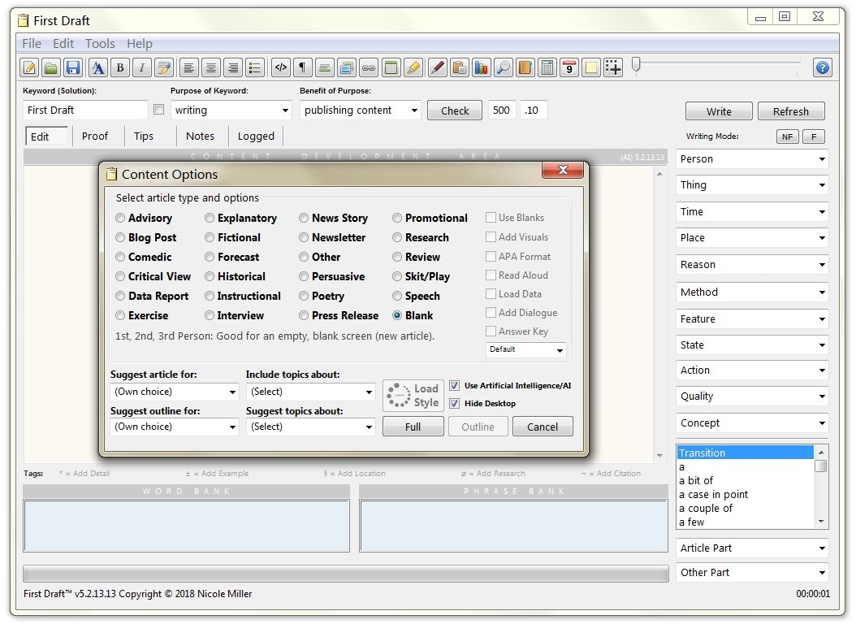The height and width of the screenshot is (624, 856).
Task: Click the new document pencil icon
Action: (30, 67)
